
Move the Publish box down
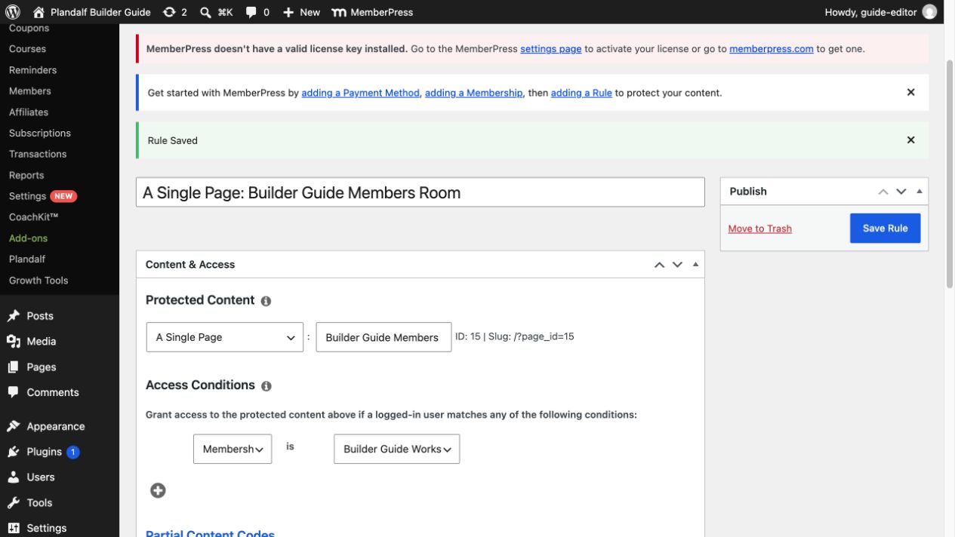coord(901,192)
